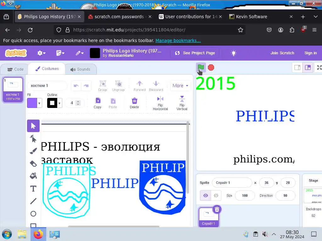Viewport: 322px width, 241px height.
Task: Flip costume Horizontal
Action: tap(160, 103)
